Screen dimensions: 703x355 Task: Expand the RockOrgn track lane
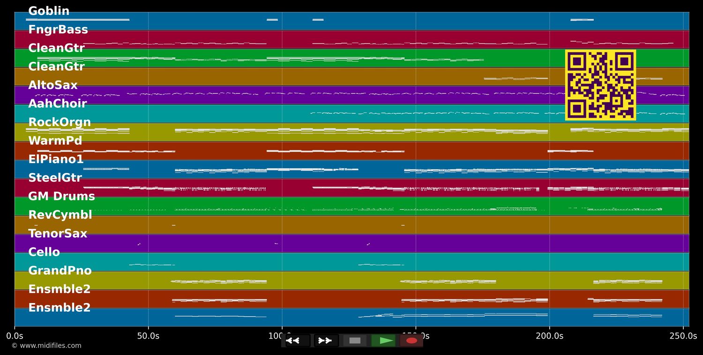click(60, 122)
